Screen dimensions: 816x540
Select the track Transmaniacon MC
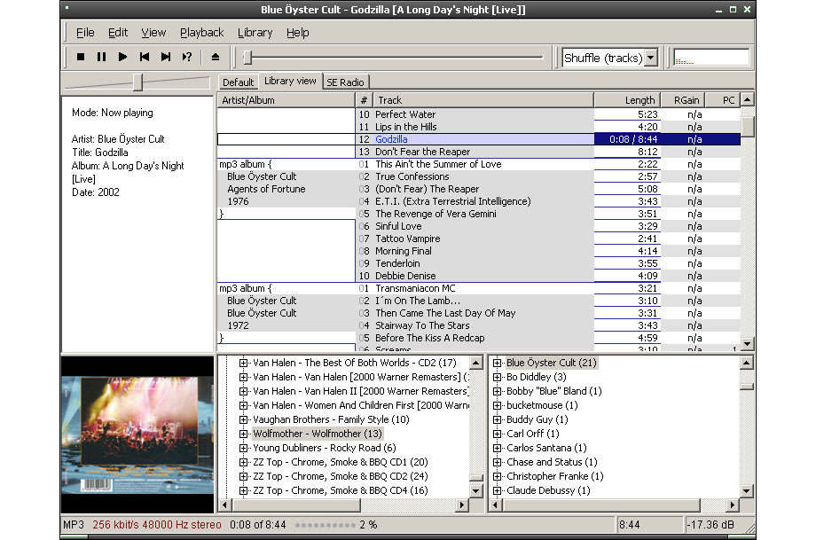click(415, 289)
